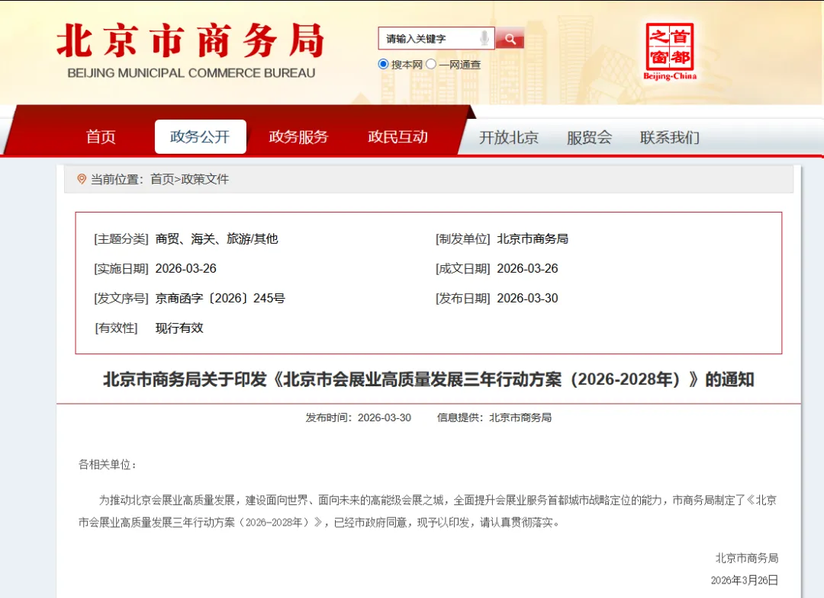Click the 成文日期 value 2026-03-26
The image size is (824, 598).
tap(528, 269)
